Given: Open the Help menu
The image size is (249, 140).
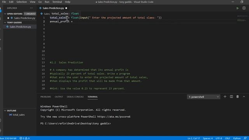Looking at the screenshot, I should (x=67, y=2).
